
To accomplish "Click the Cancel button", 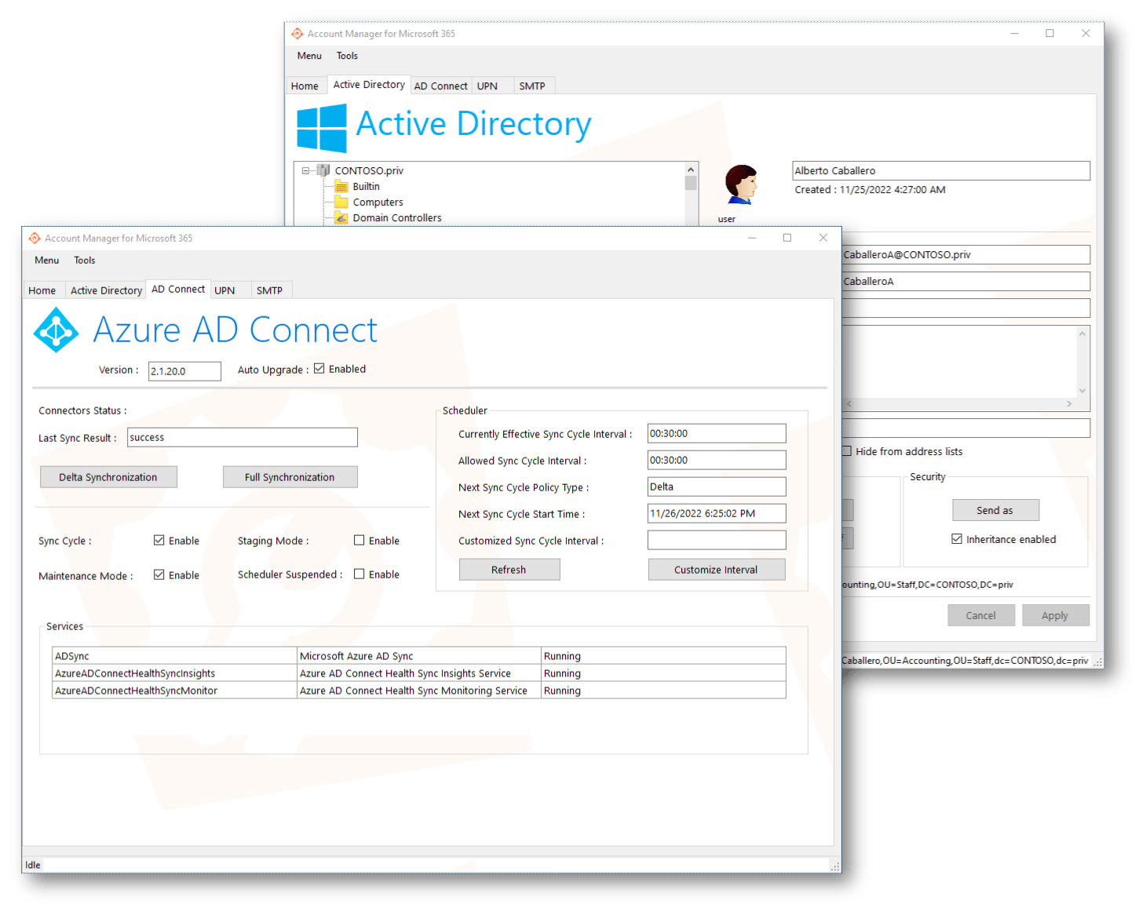I will pyautogui.click(x=980, y=615).
